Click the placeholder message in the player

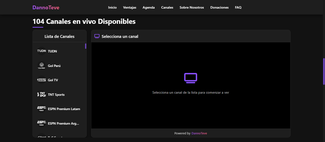click(191, 92)
